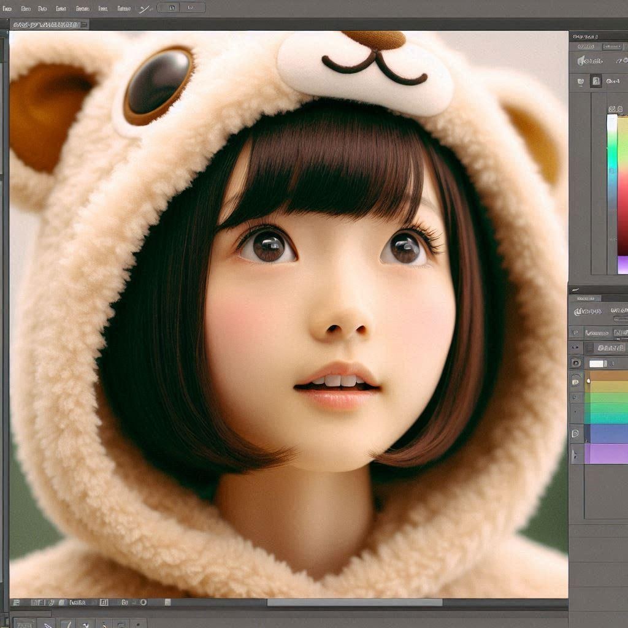Image resolution: width=628 pixels, height=628 pixels.
Task: Open the first menu in the top menu bar
Action: [7, 9]
